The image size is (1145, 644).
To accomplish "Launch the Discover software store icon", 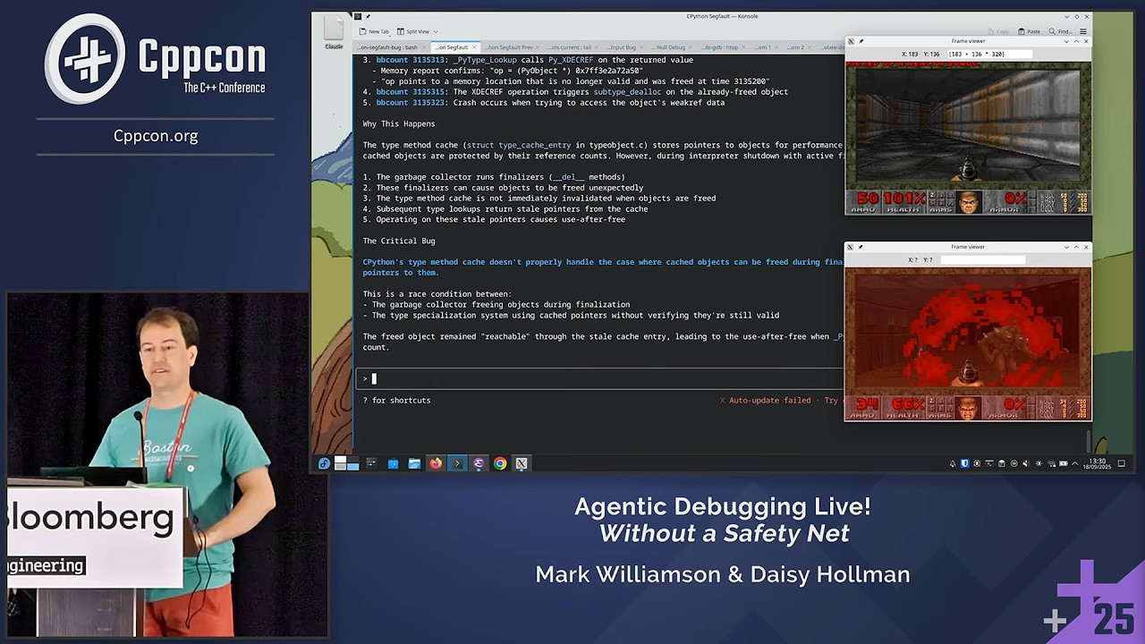I will [393, 463].
